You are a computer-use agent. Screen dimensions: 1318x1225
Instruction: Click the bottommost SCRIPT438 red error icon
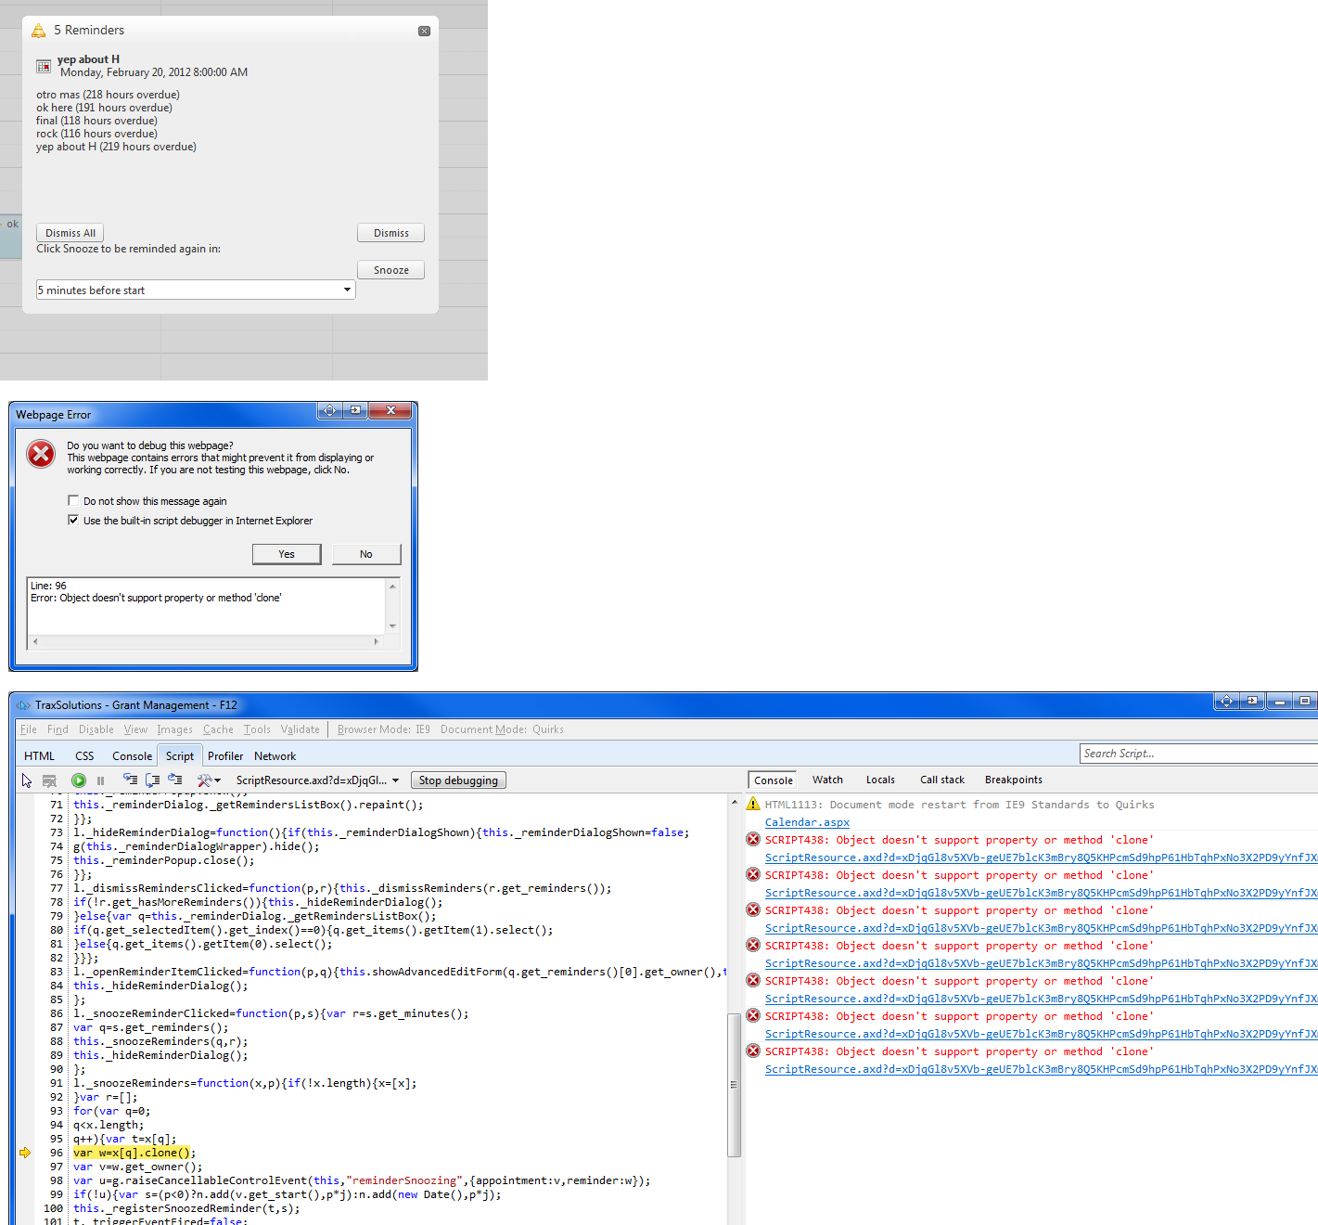(x=753, y=1051)
